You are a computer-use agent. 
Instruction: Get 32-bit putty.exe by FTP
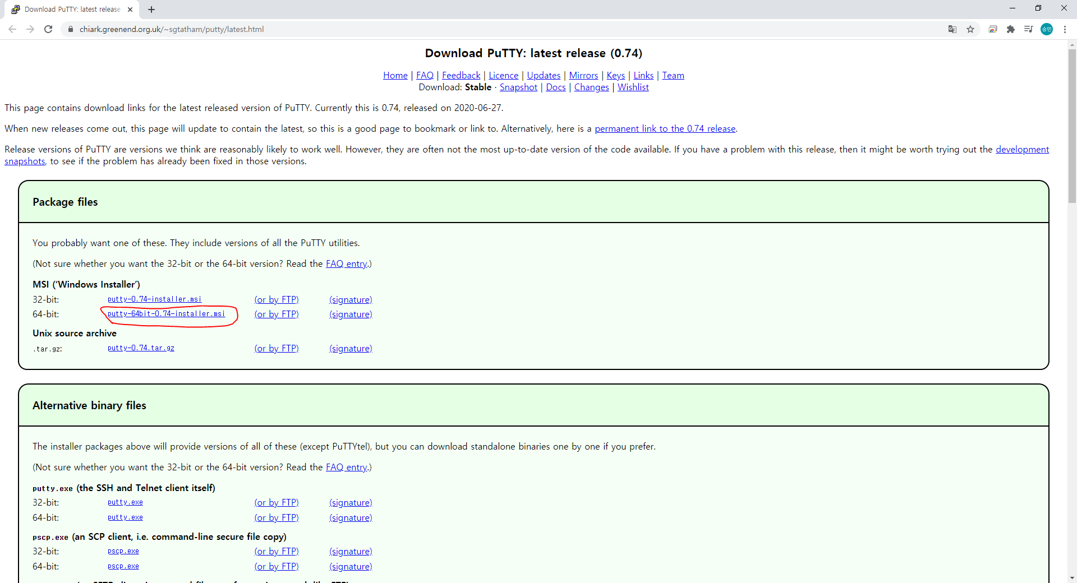coord(277,502)
